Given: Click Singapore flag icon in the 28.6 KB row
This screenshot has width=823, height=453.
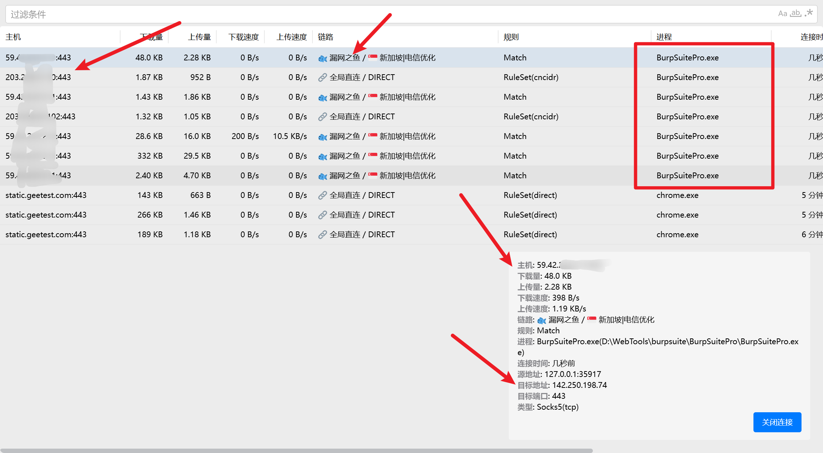Looking at the screenshot, I should tap(373, 136).
